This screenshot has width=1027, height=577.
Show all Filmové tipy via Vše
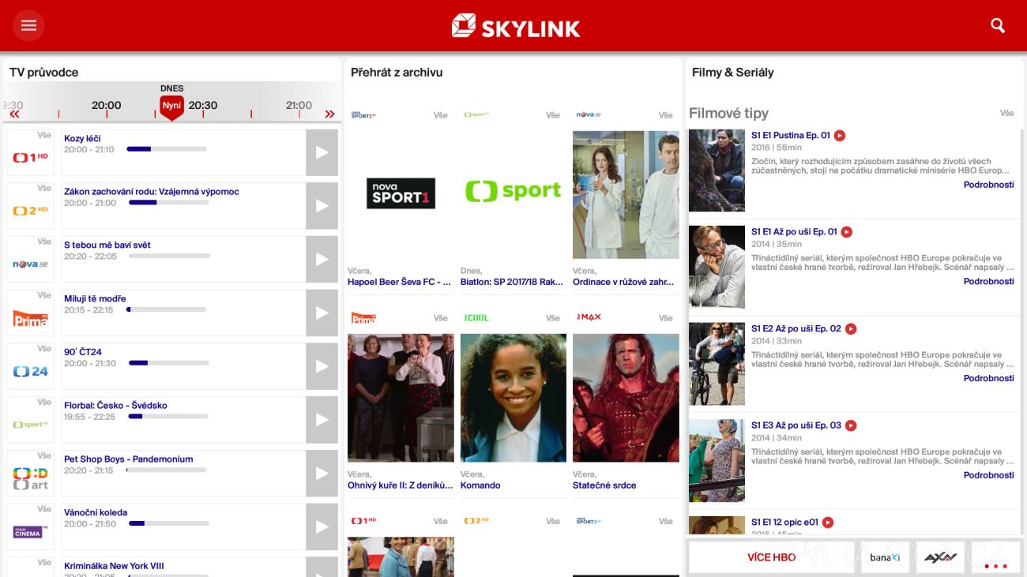[x=1006, y=113]
